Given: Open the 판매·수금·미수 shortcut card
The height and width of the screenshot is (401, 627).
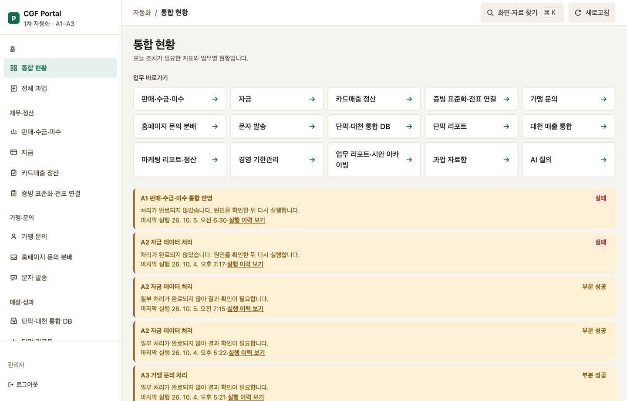Looking at the screenshot, I should (x=180, y=99).
